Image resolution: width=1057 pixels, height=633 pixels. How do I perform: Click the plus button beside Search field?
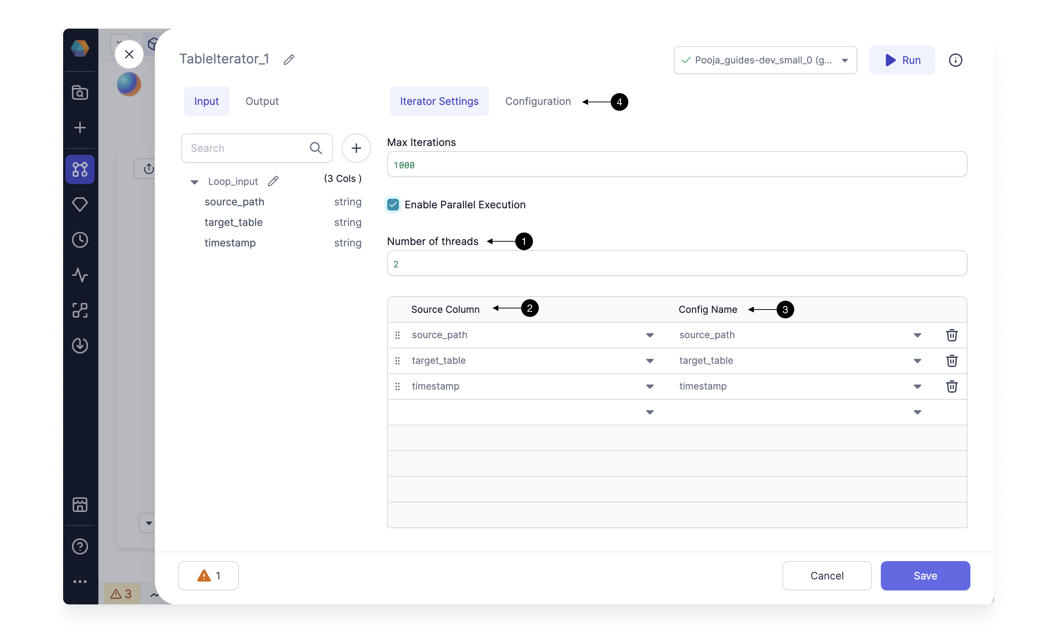tap(356, 148)
